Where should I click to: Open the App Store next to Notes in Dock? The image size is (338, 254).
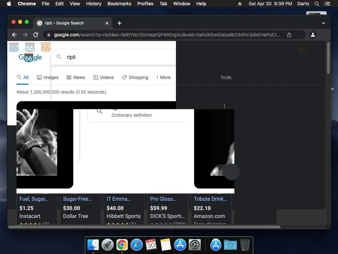tap(180, 245)
